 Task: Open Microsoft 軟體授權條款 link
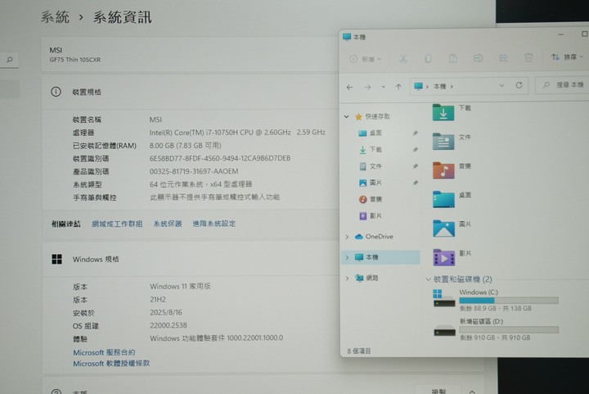point(111,364)
